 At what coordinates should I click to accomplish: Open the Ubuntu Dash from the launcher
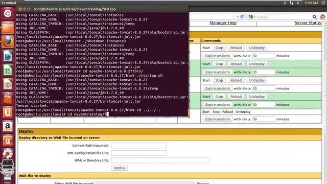pos(8,13)
